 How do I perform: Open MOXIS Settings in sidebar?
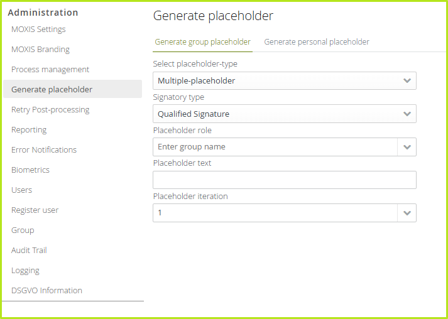tap(38, 30)
